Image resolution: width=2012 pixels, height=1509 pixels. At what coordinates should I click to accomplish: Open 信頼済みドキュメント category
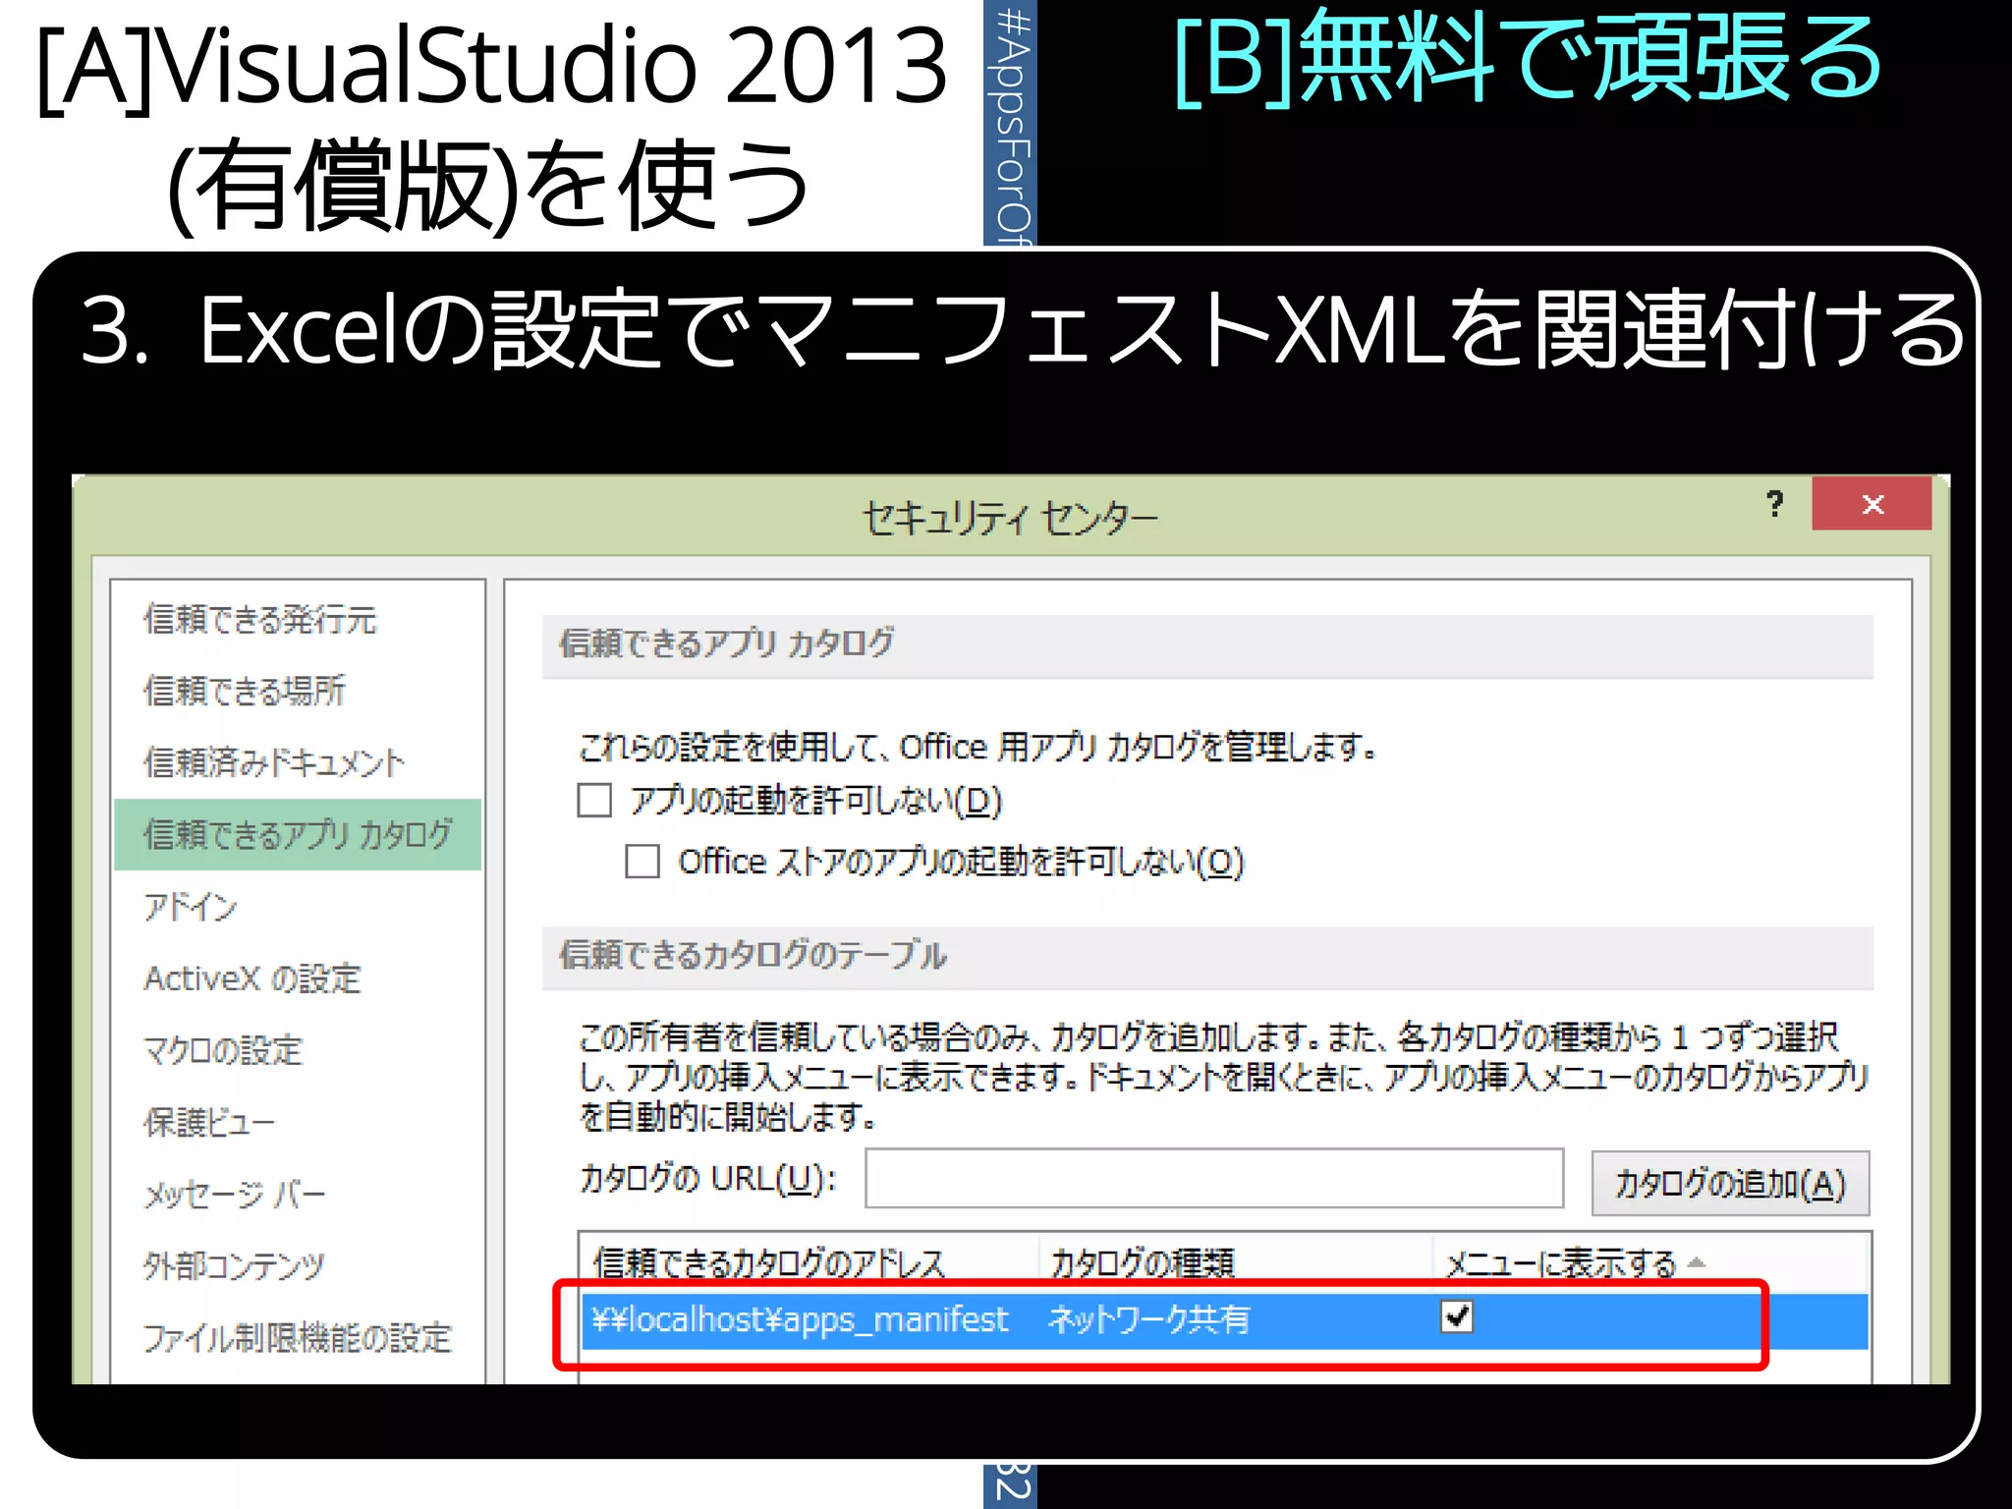point(274,763)
